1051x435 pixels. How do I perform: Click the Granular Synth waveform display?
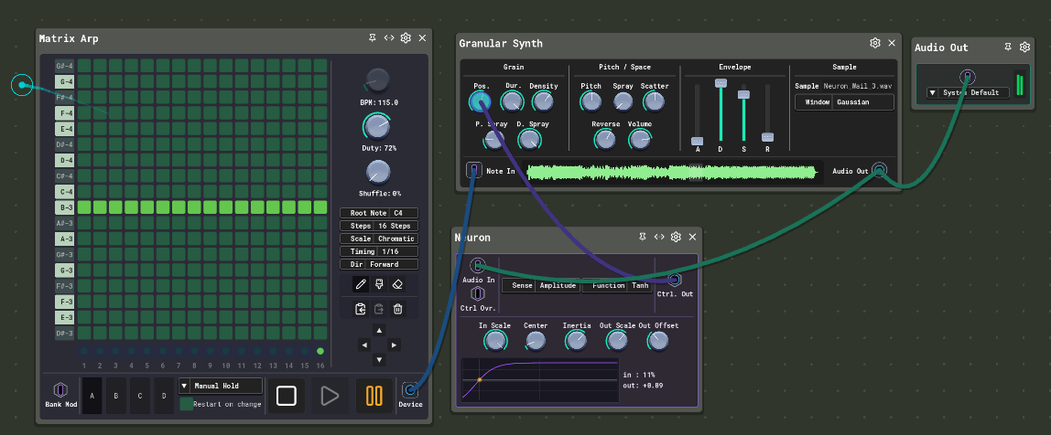point(673,173)
